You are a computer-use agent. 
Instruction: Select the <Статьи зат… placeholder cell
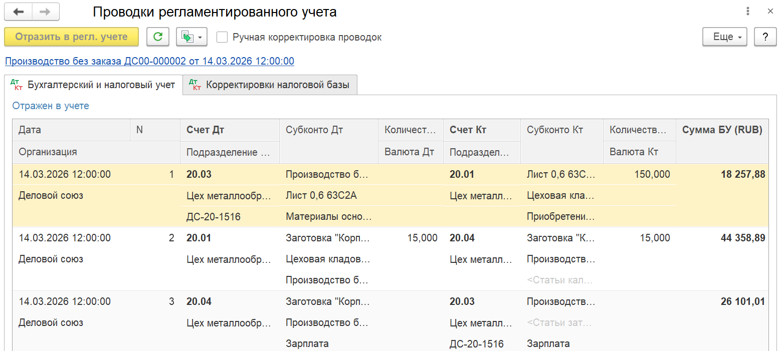pyautogui.click(x=562, y=322)
